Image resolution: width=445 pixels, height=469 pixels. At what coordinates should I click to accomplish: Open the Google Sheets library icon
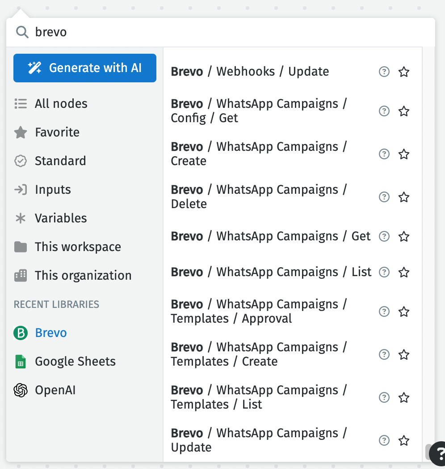pos(21,361)
